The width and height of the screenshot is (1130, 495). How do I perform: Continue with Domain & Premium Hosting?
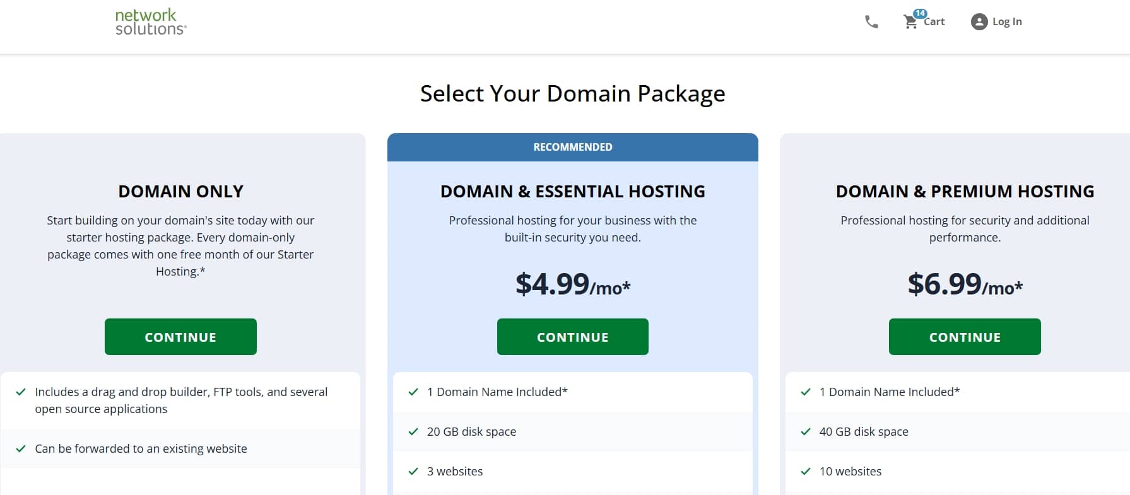point(965,337)
